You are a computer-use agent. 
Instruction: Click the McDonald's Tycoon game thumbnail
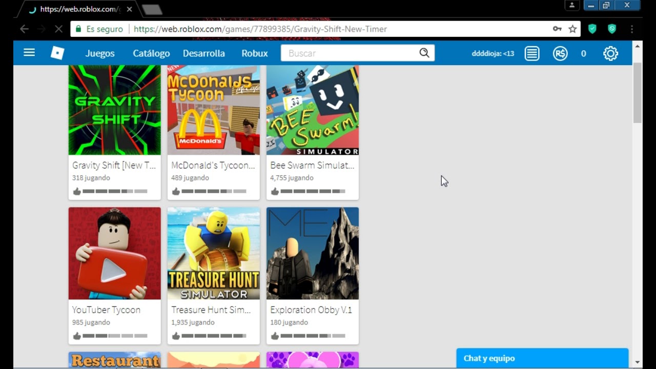[x=214, y=110]
